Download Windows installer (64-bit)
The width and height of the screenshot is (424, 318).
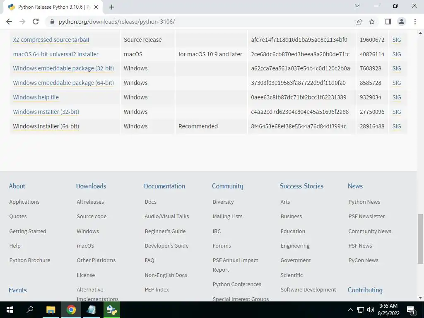pos(46,126)
